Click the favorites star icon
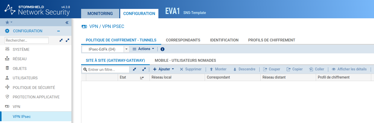This screenshot has width=374, height=123. tap(7, 22)
